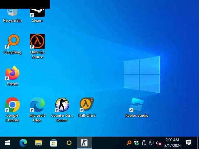Select the Counter-Strike Source desktop shortcut
199x149 pixels.
pyautogui.click(x=62, y=110)
